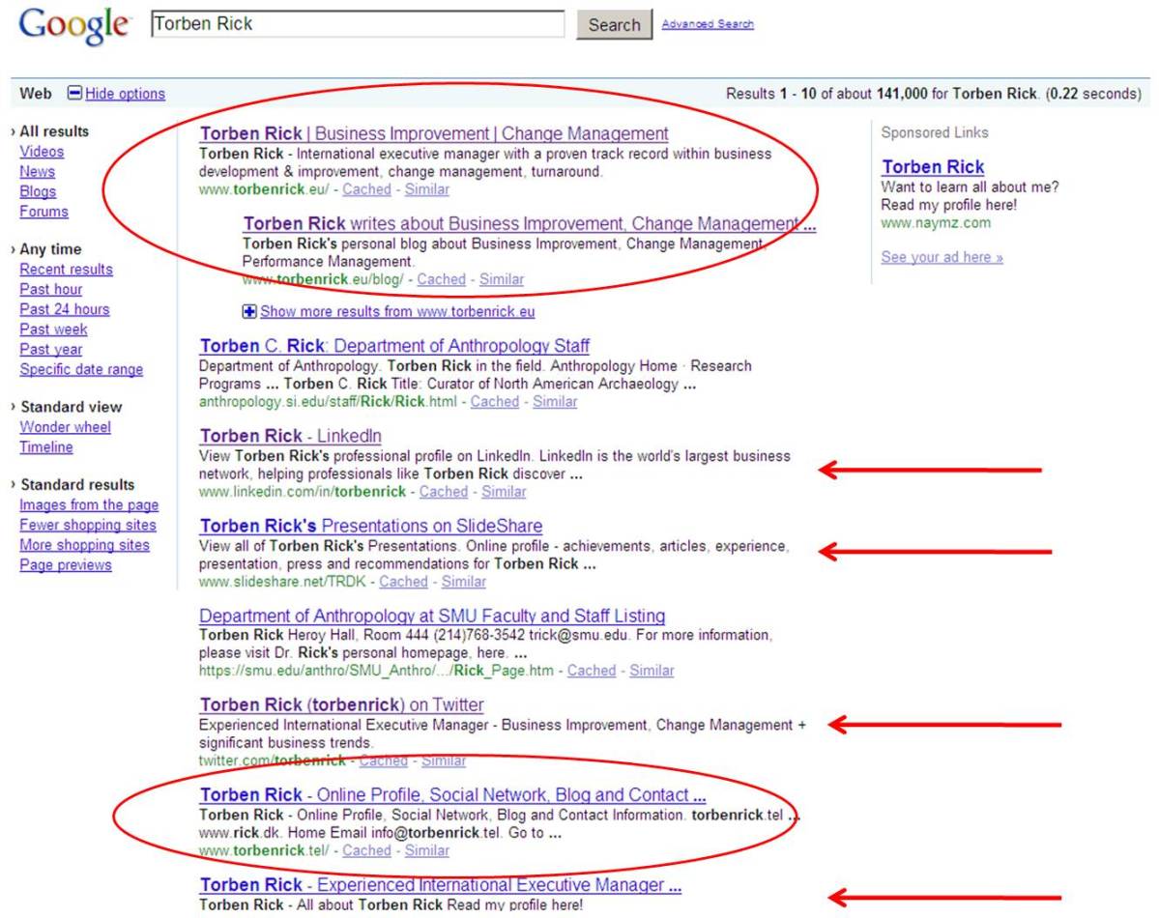The width and height of the screenshot is (1159, 918).
Task: Open Similar link for linkedin.com result
Action: point(504,492)
